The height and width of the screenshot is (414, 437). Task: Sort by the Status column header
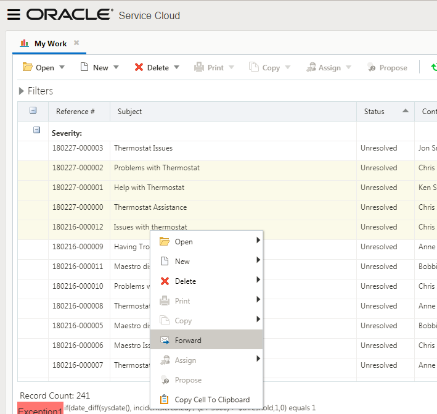[x=374, y=112]
